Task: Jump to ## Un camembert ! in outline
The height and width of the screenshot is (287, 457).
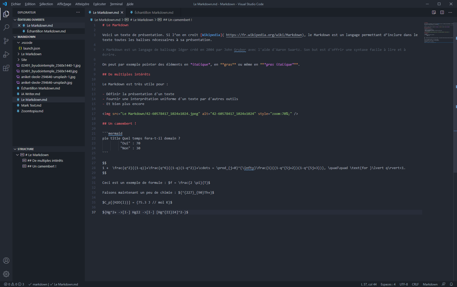Action: tap(42, 166)
